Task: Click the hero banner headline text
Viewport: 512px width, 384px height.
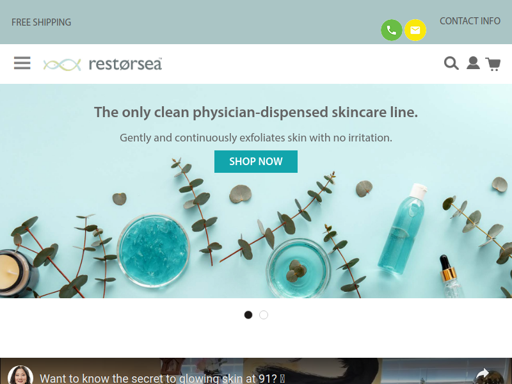Action: pyautogui.click(x=256, y=112)
